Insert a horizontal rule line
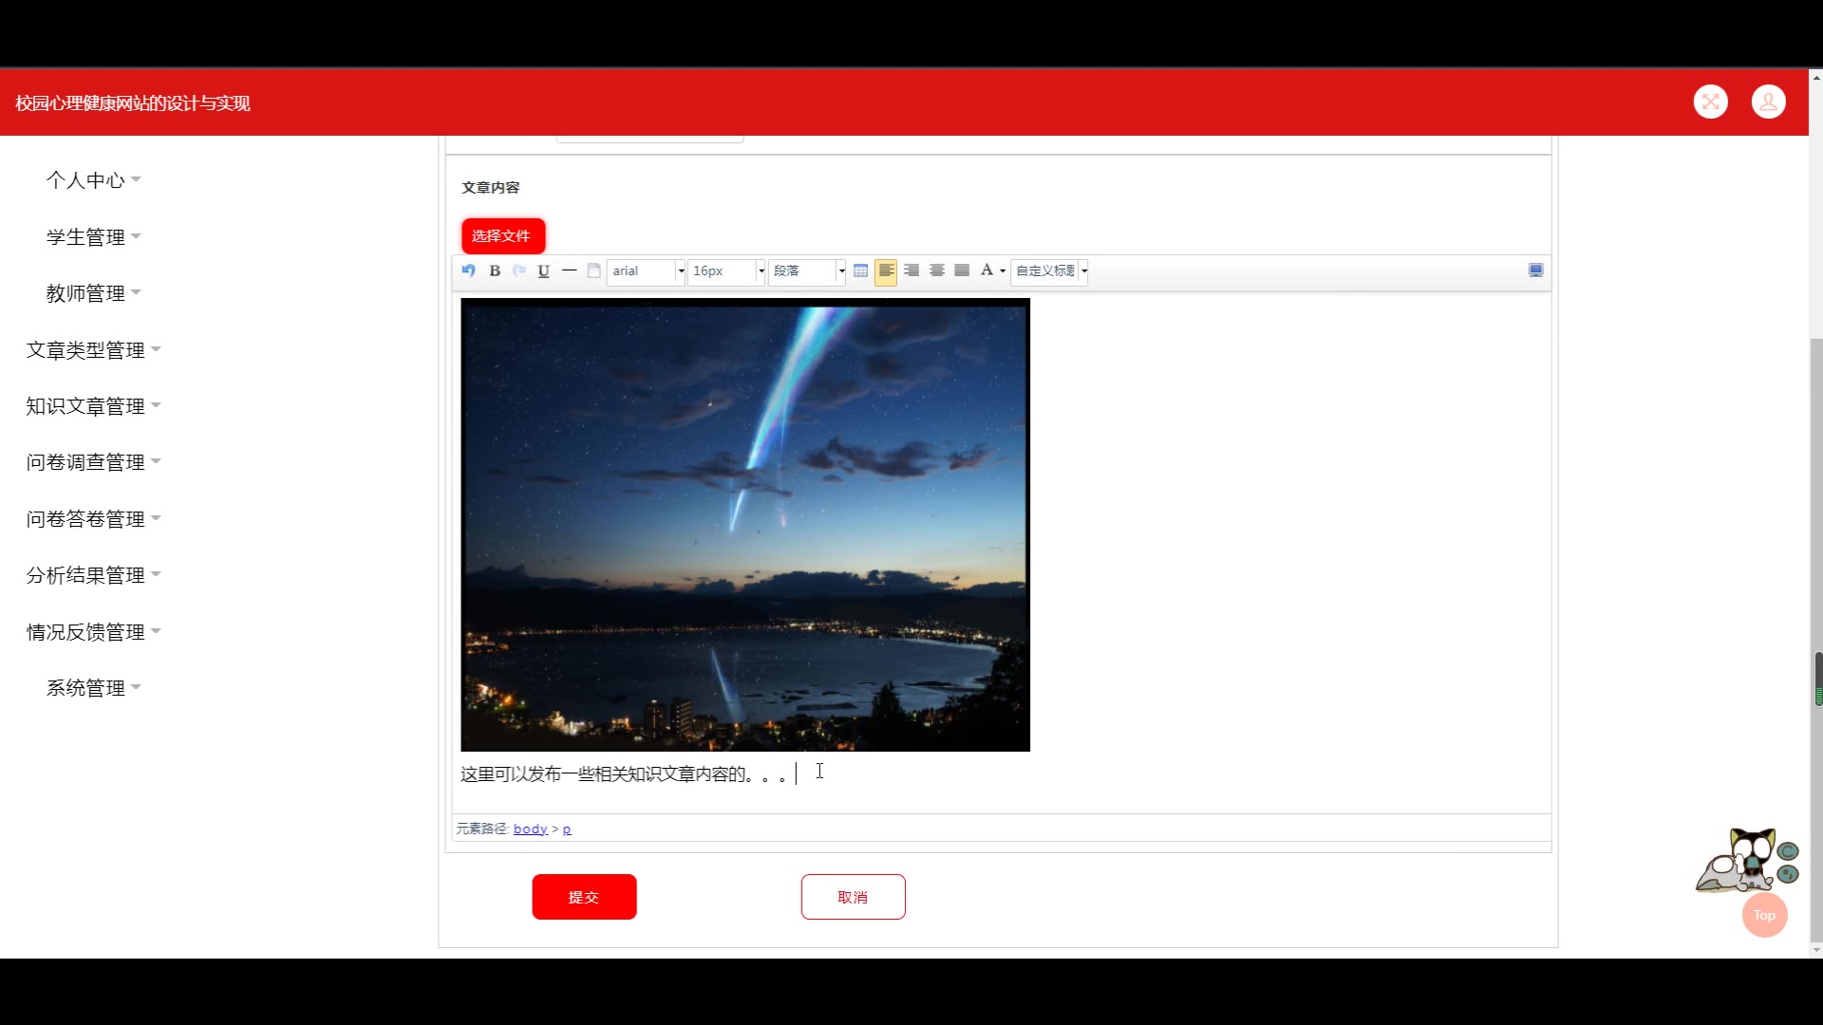Viewport: 1823px width, 1025px height. (569, 270)
